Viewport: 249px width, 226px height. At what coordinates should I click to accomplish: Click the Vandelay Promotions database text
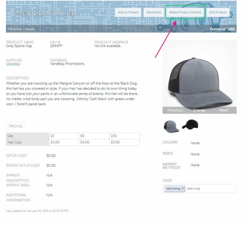[67, 64]
